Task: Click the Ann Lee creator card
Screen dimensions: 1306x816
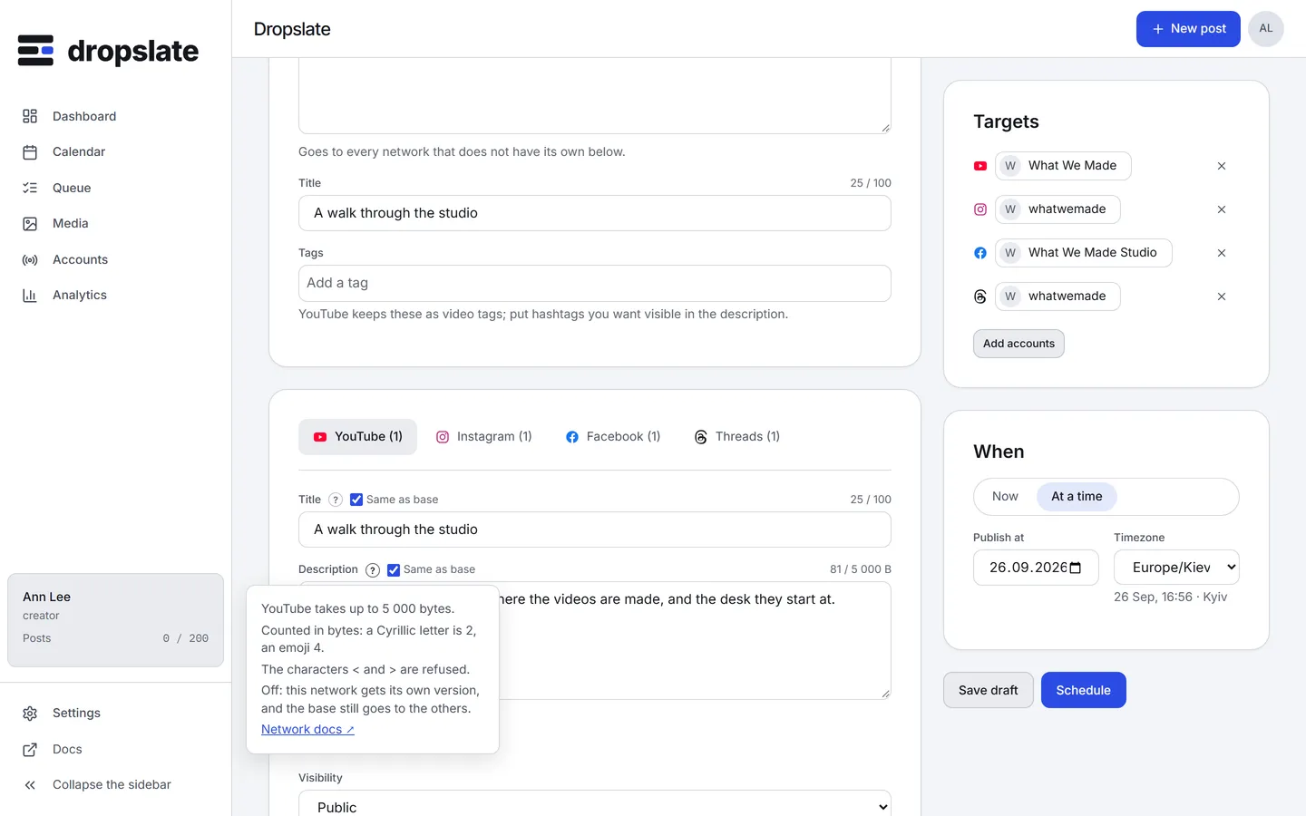Action: [115, 620]
